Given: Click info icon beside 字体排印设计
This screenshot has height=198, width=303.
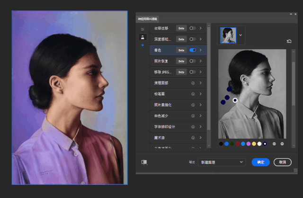Looking at the screenshot, I should coord(193,127).
